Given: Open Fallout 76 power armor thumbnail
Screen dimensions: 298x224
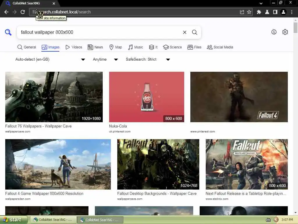Looking at the screenshot, I should pyautogui.click(x=54, y=97).
